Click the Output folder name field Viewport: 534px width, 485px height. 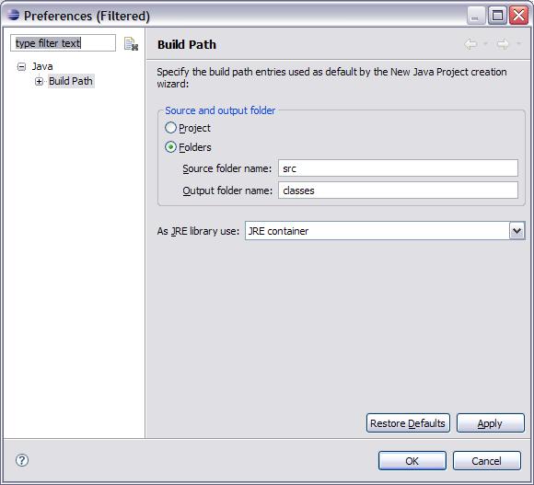tap(398, 190)
